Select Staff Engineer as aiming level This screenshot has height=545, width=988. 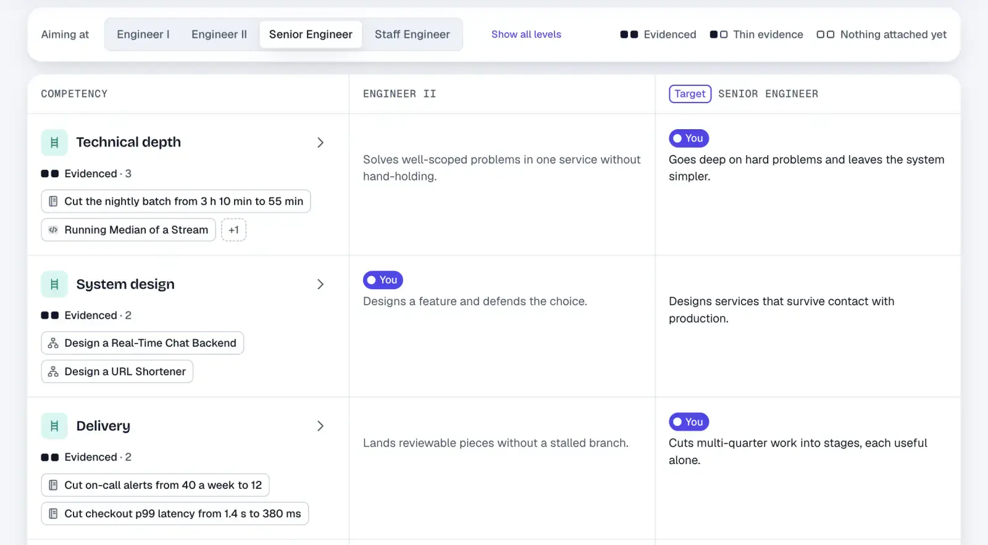click(x=412, y=35)
